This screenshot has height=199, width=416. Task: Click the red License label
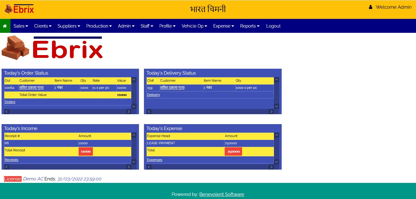tap(13, 179)
